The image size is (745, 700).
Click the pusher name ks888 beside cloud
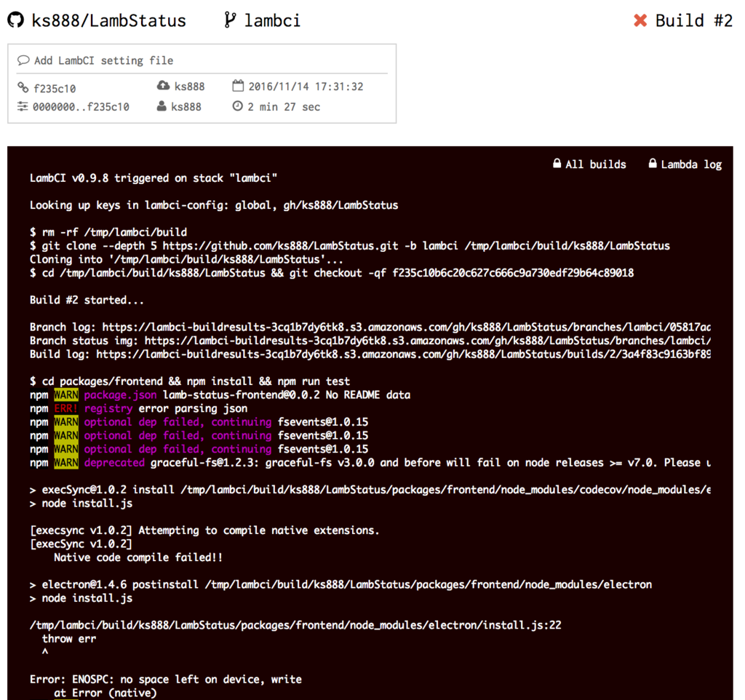coord(190,87)
